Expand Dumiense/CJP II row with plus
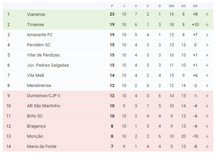215x154 pixels. tap(207, 96)
